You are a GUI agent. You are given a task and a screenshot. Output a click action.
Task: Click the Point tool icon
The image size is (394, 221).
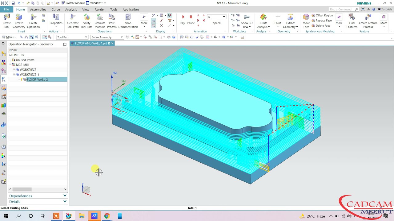pyautogui.click(x=278, y=19)
